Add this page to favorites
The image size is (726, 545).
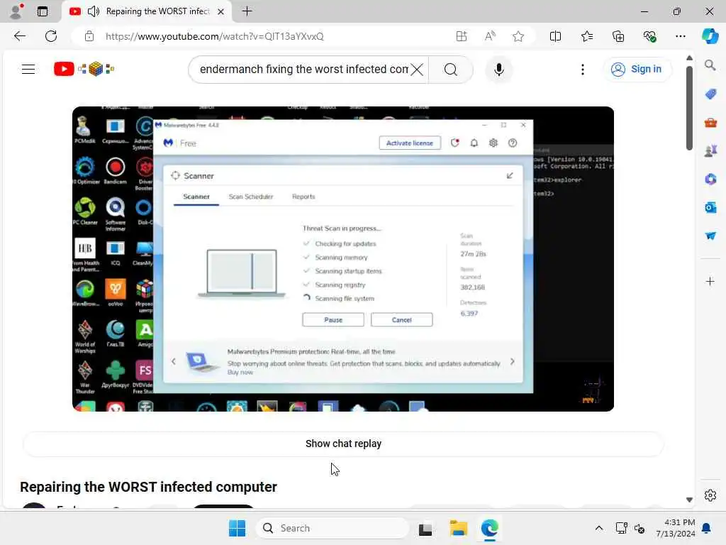point(518,36)
